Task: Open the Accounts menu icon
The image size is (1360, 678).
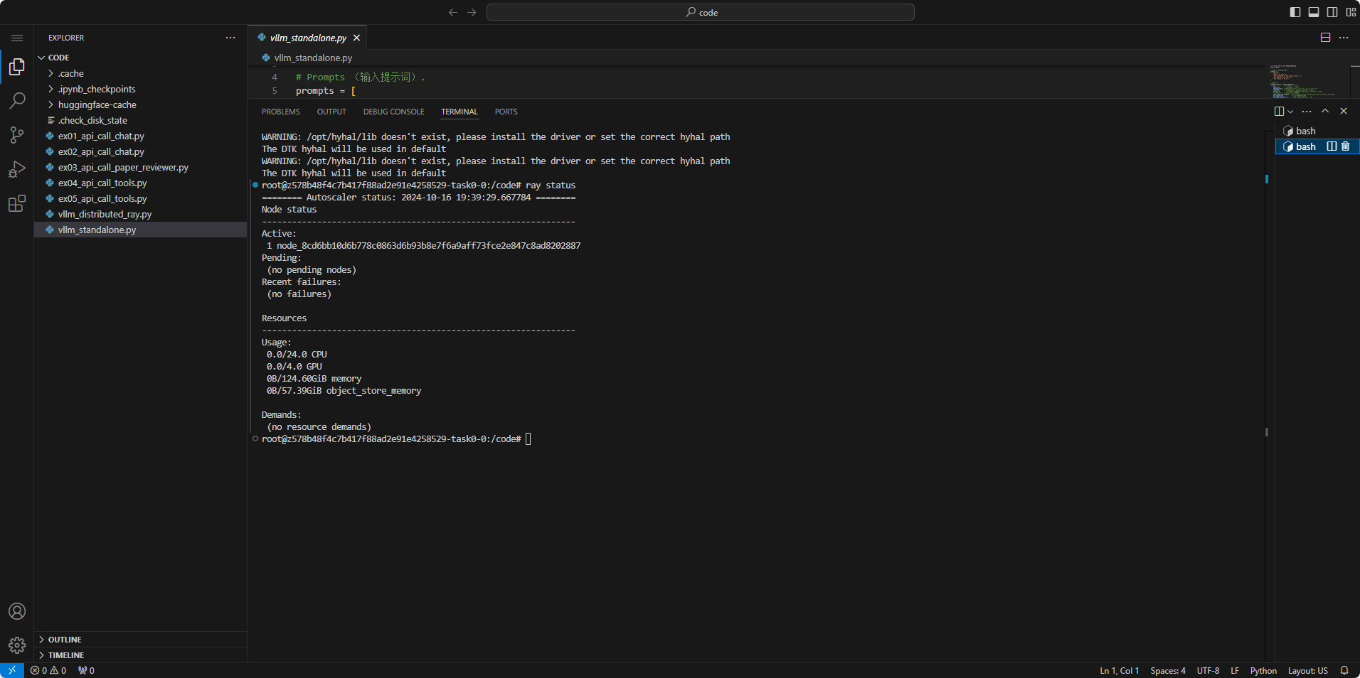Action: [x=17, y=611]
